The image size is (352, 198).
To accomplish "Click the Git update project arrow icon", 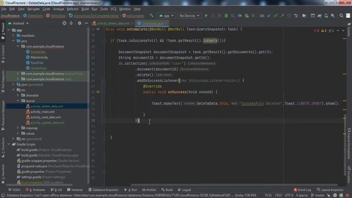I will (x=269, y=16).
